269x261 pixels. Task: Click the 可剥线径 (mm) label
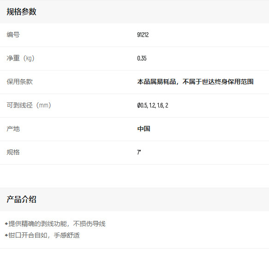tap(29, 105)
